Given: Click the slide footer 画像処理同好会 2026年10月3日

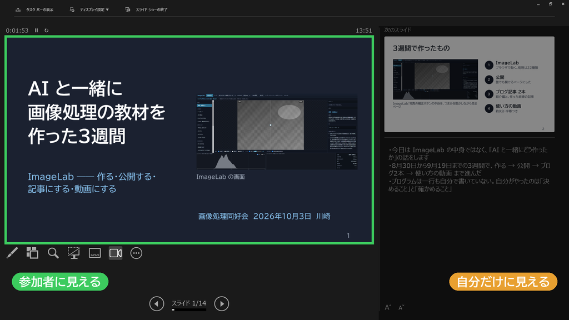Looking at the screenshot, I should (x=264, y=216).
